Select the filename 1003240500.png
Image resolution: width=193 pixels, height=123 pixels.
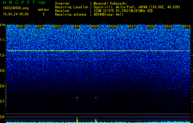click(x=16, y=8)
